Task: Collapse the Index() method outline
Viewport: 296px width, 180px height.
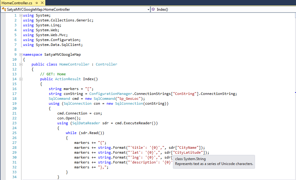Action: point(21,79)
